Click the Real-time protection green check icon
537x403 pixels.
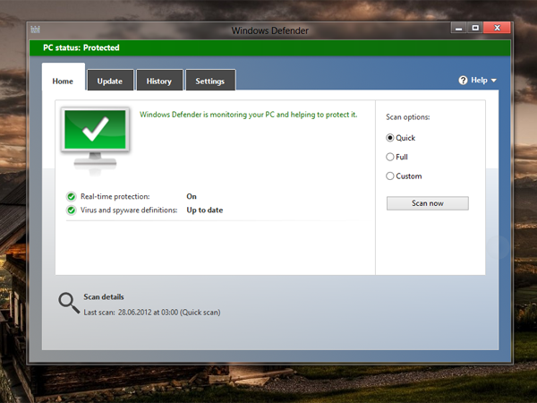click(x=72, y=197)
